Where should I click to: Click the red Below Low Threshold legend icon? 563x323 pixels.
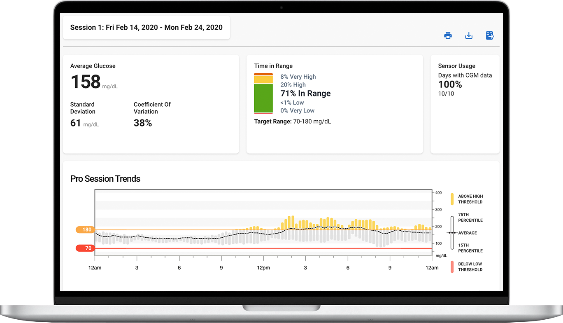(452, 267)
